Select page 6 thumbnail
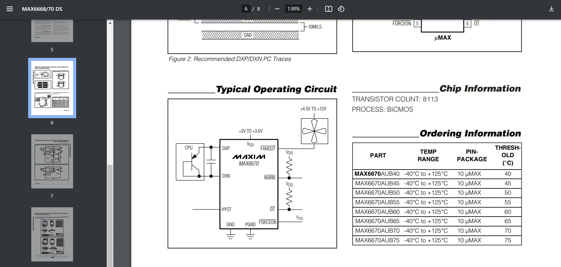 [52, 88]
